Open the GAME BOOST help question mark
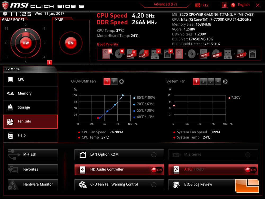The image size is (265, 199). [x=49, y=62]
